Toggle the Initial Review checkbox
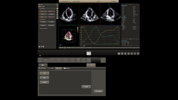This screenshot has width=178, height=100. coord(39,9)
